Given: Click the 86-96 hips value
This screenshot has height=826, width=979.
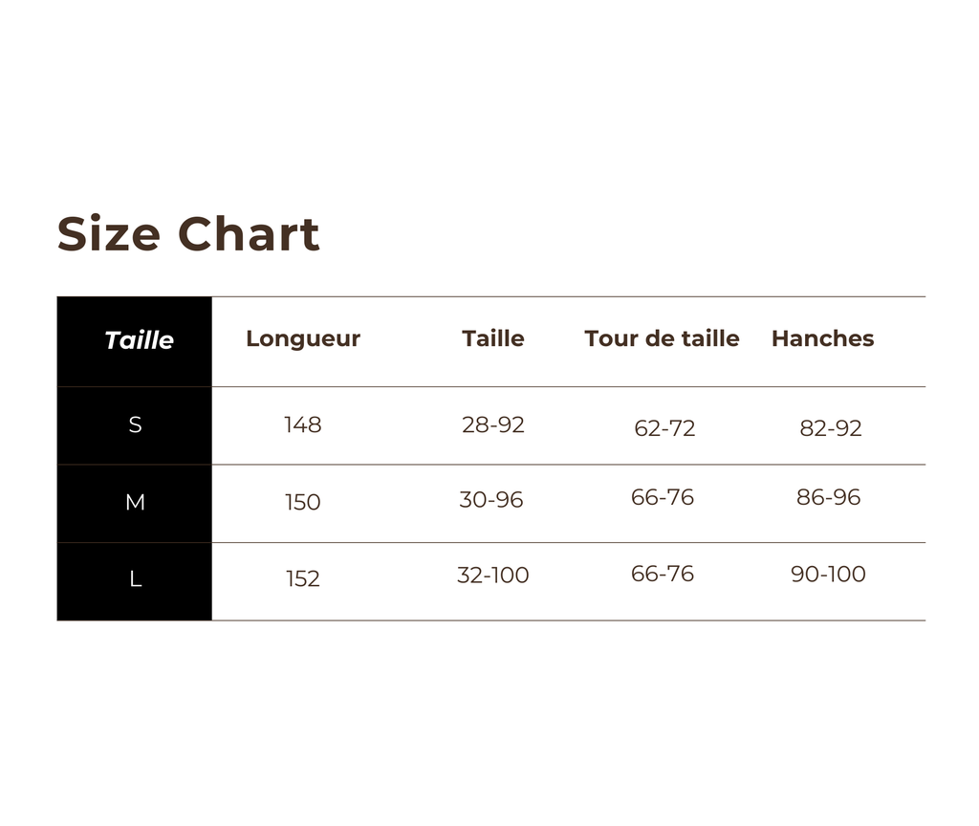Looking at the screenshot, I should [x=828, y=497].
